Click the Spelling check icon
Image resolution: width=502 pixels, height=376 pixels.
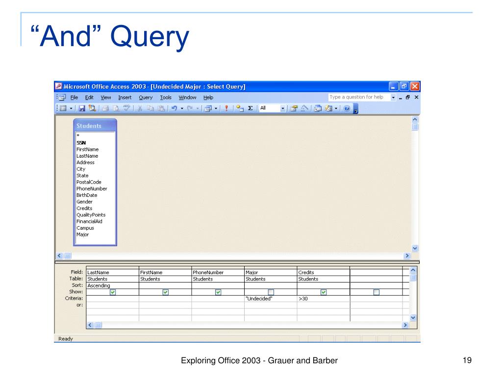coord(126,108)
